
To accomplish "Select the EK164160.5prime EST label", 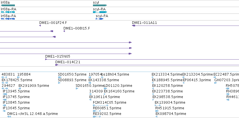I will [x=119, y=91].
